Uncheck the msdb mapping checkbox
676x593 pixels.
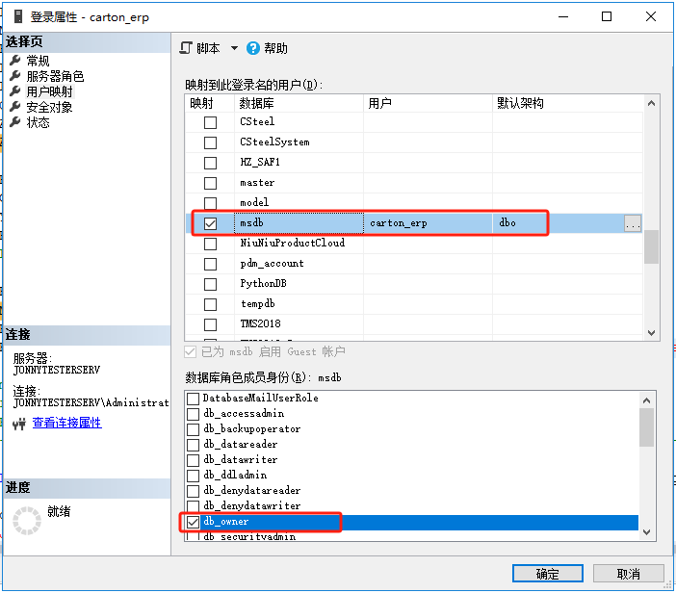pos(210,223)
